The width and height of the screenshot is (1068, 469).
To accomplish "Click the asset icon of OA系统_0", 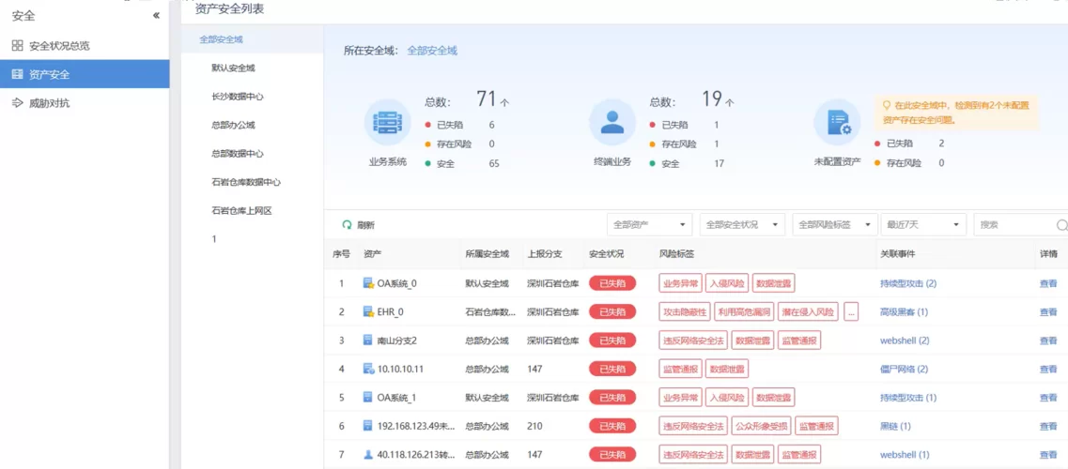I will [x=368, y=283].
